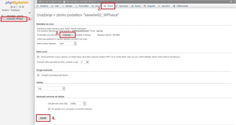Click the page settings gear icon top right
This screenshot has height=125, width=236.
[x=231, y=2]
